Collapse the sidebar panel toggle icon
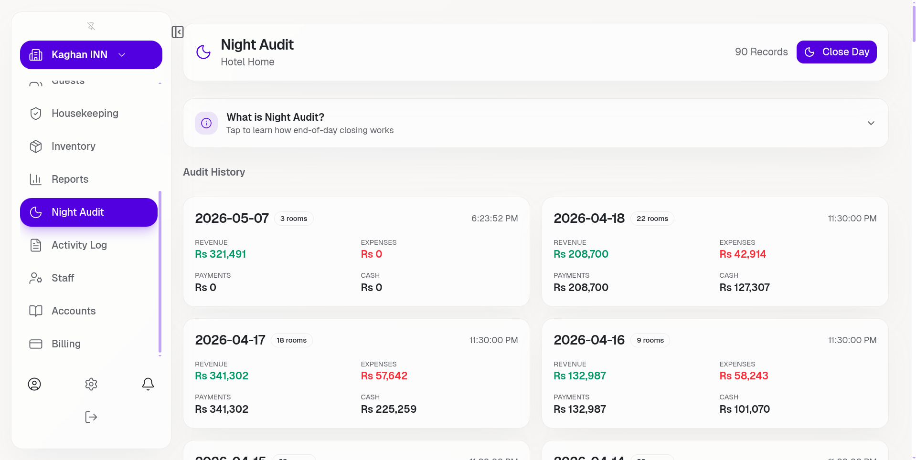The image size is (916, 460). click(x=178, y=32)
